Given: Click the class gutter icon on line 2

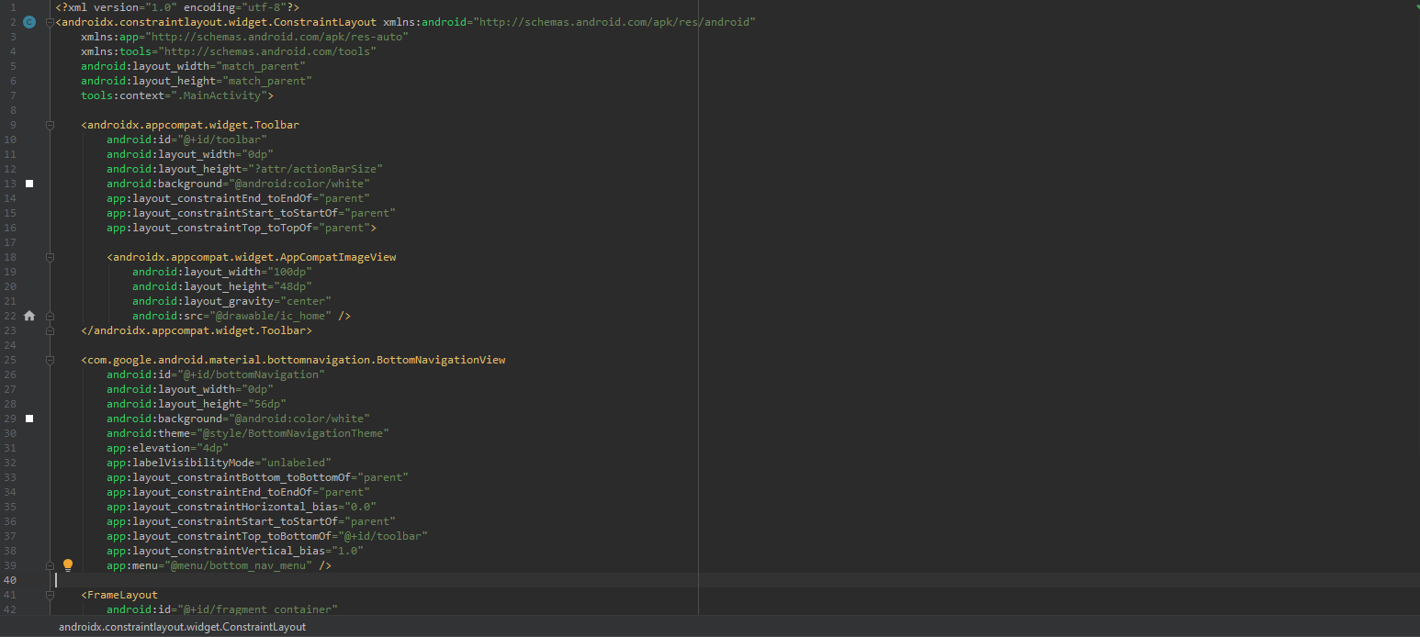Looking at the screenshot, I should (29, 22).
